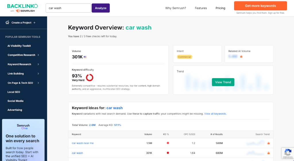Open AI Visibility Toolkit in sidebar

pyautogui.click(x=19, y=46)
